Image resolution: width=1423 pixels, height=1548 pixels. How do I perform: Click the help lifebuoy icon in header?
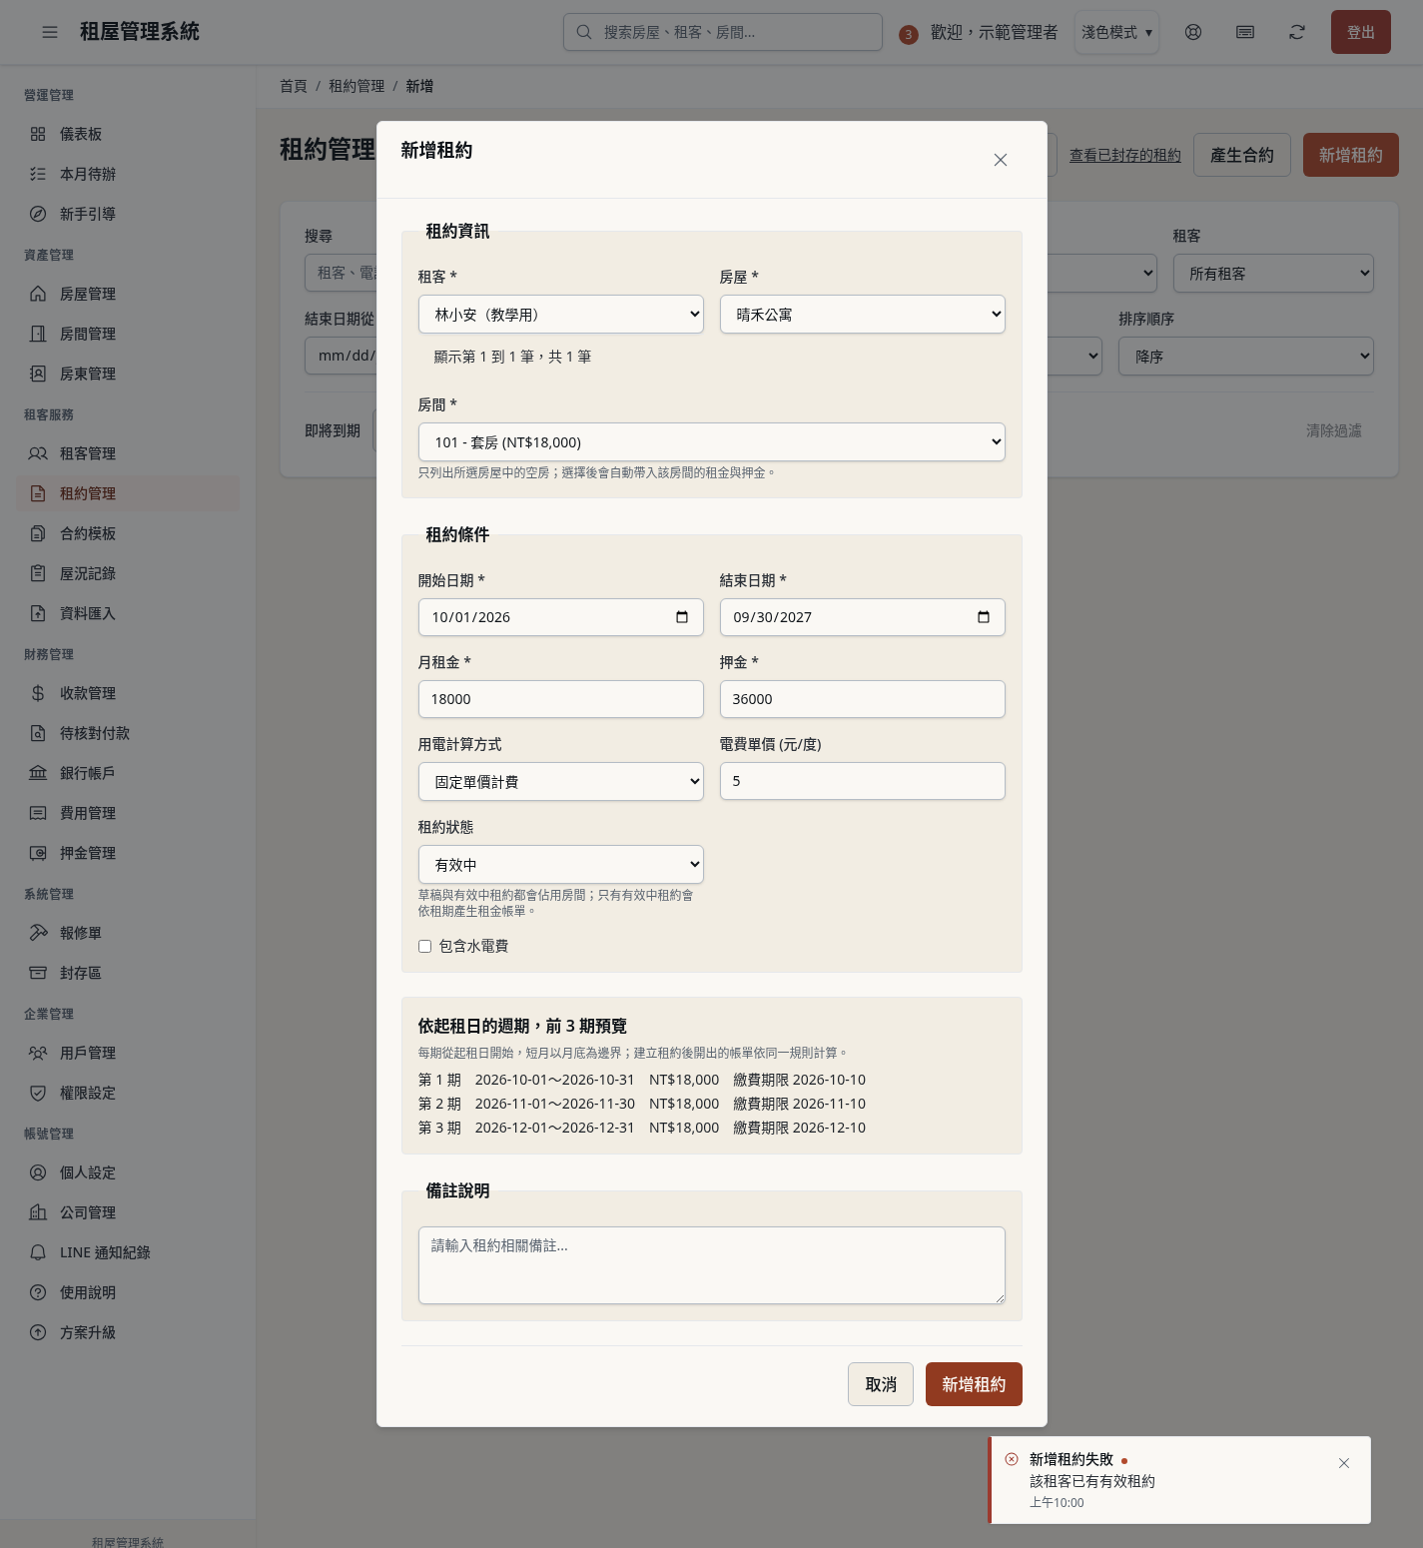click(1193, 32)
